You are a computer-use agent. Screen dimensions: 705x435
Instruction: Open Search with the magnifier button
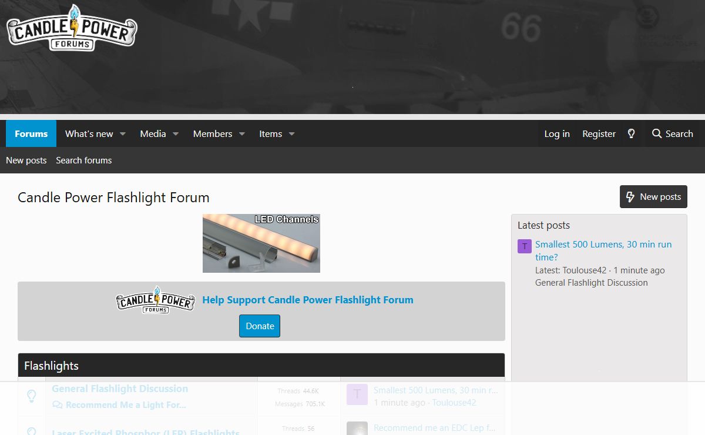(672, 134)
